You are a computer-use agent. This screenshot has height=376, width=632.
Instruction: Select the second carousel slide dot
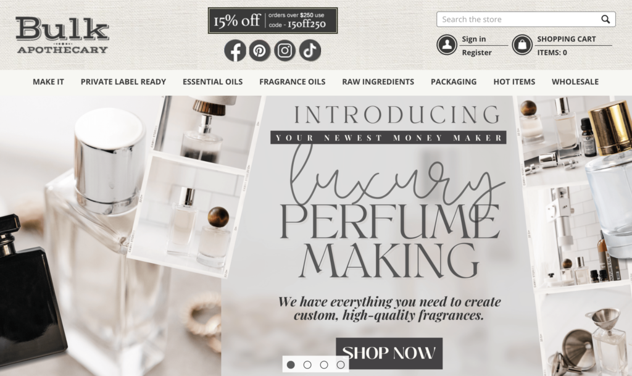[307, 365]
